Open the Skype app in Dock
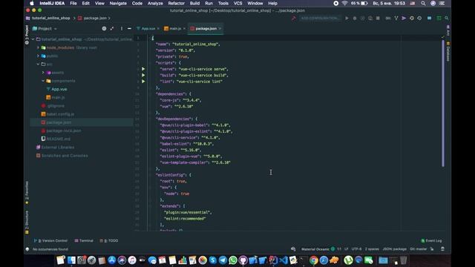The height and width of the screenshot is (267, 475). point(213,260)
